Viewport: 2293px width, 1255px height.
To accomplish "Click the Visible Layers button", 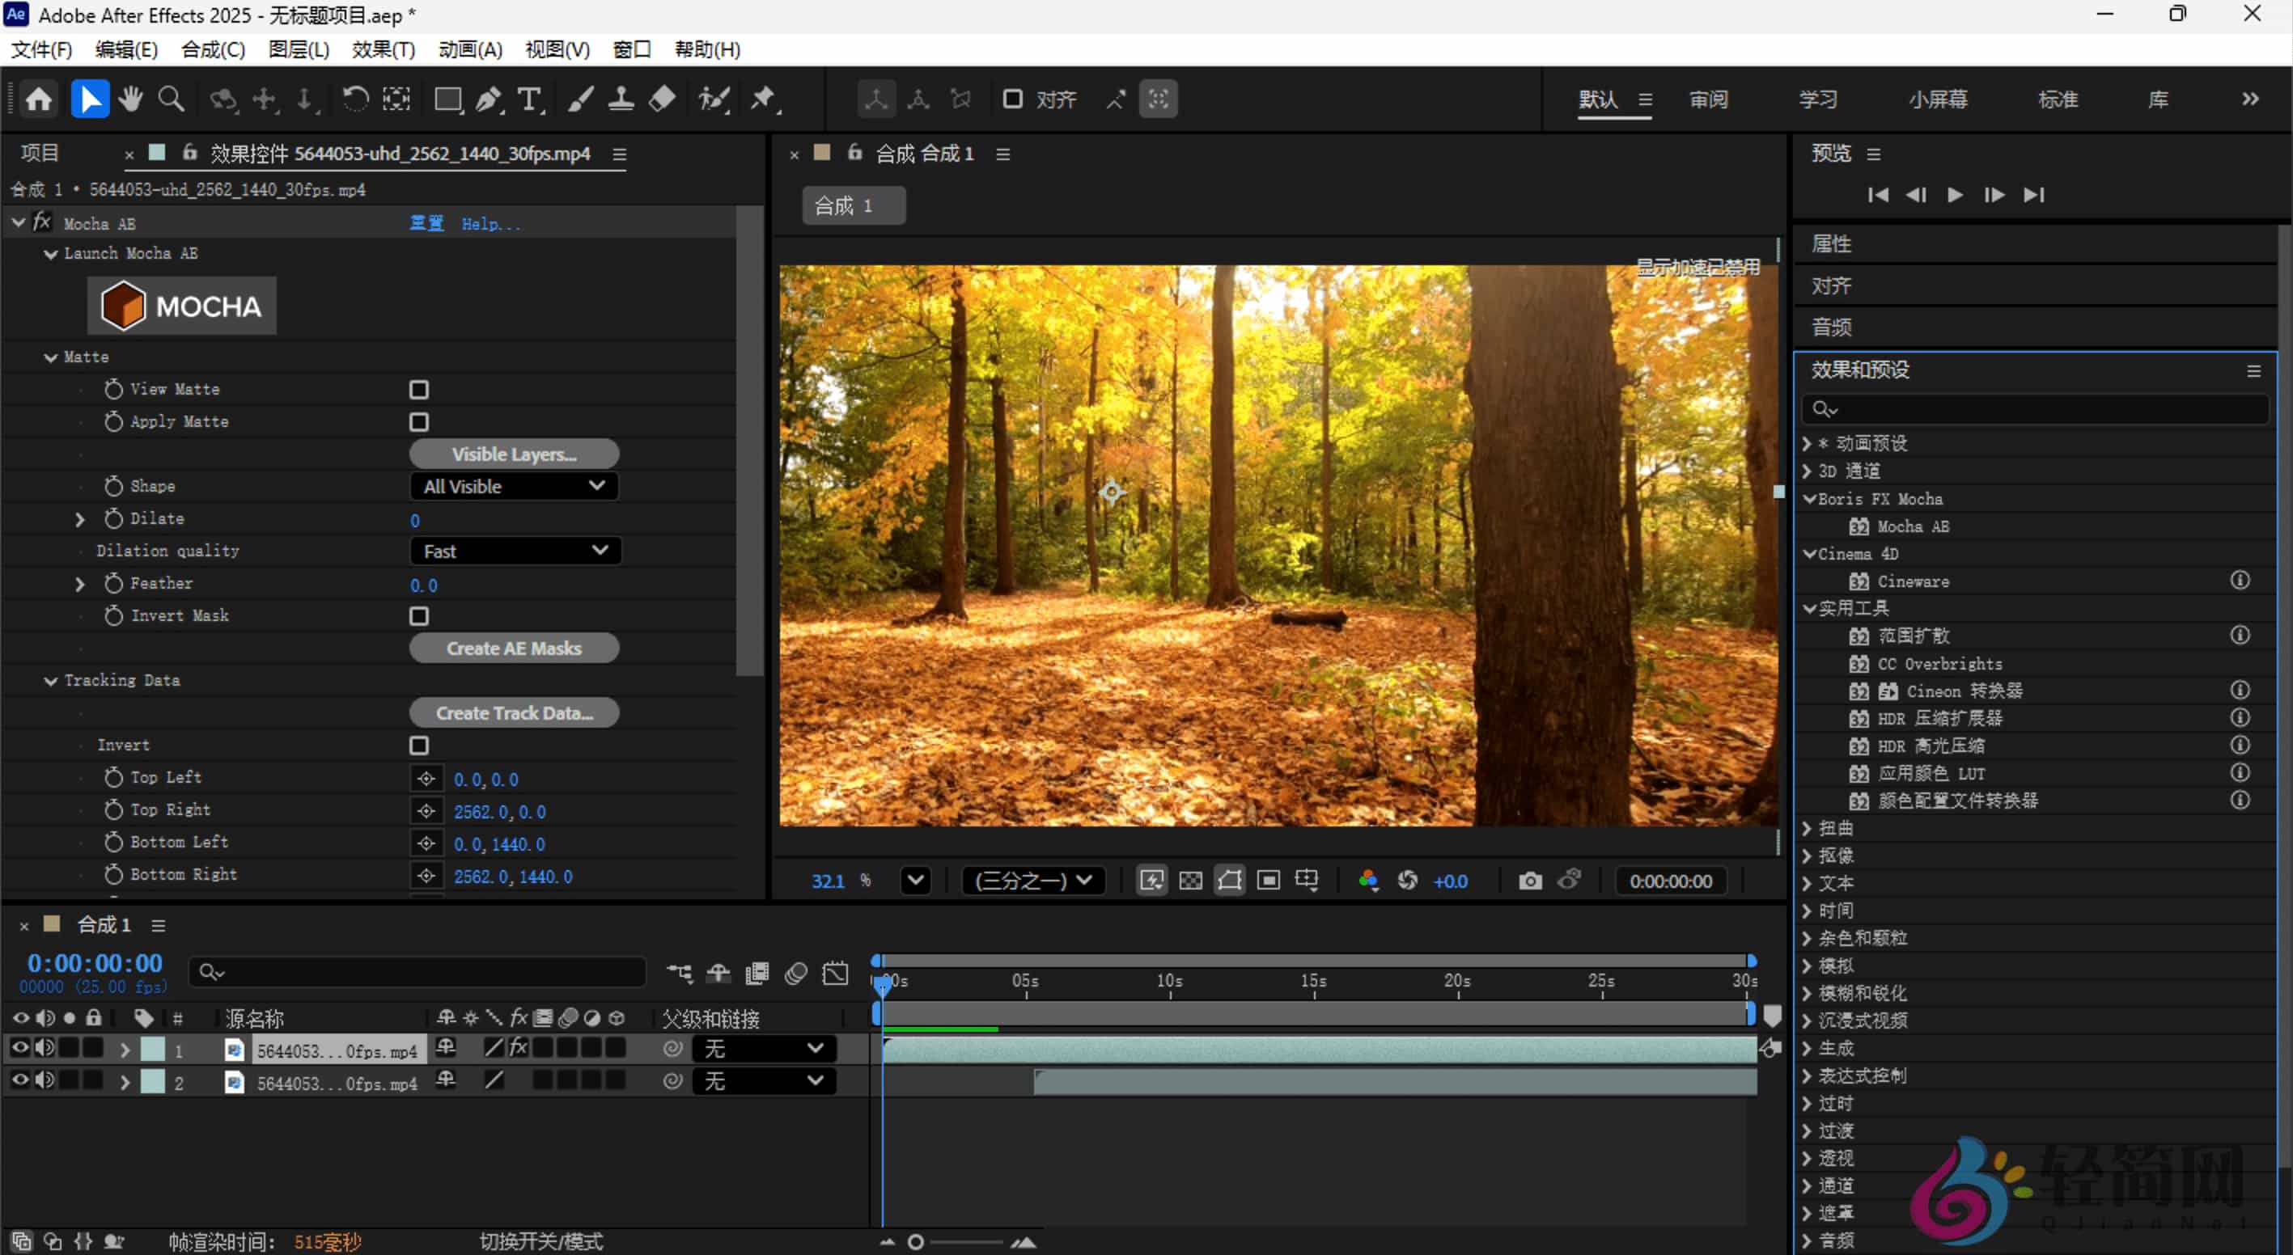I will click(514, 454).
